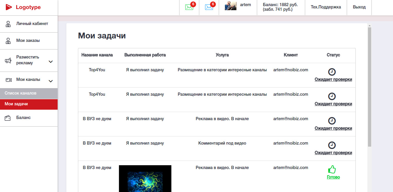Screen dimensions: 393x192
Task: Click the wallet icon beside Баланс
Action: 8,118
